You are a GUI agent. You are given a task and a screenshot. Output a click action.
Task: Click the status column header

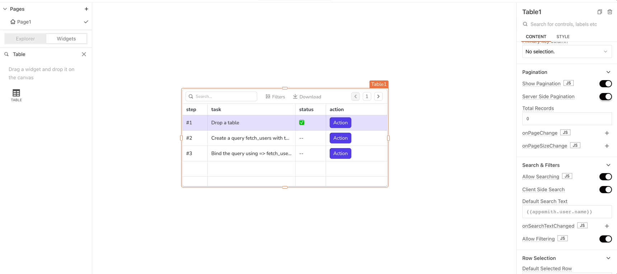click(x=311, y=109)
